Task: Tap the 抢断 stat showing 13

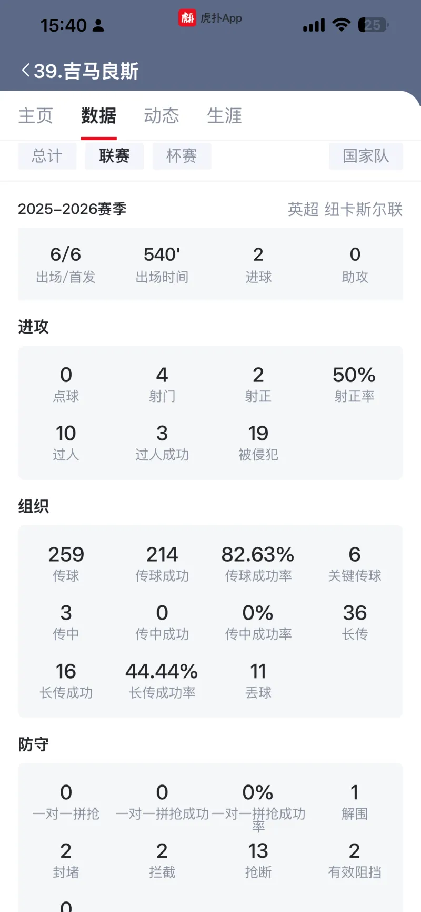Action: click(258, 860)
